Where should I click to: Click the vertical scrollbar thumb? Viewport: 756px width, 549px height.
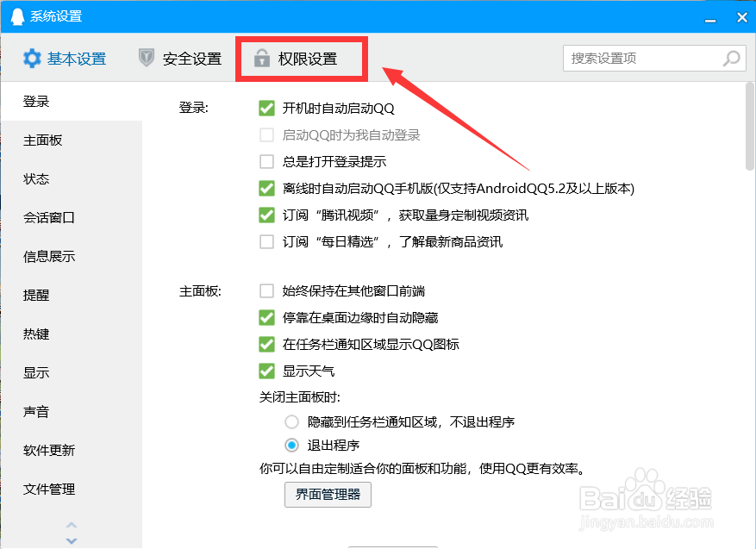(750, 127)
